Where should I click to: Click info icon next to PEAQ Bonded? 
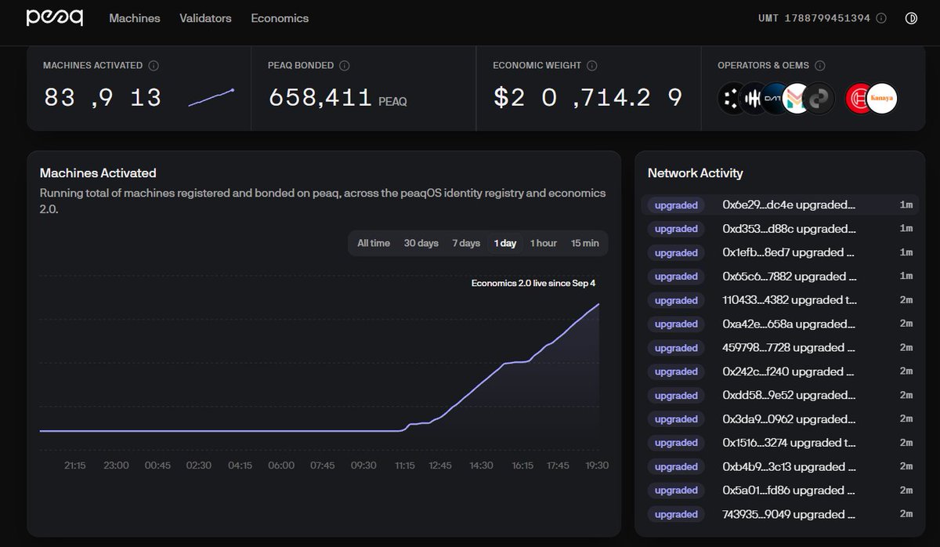click(x=345, y=66)
